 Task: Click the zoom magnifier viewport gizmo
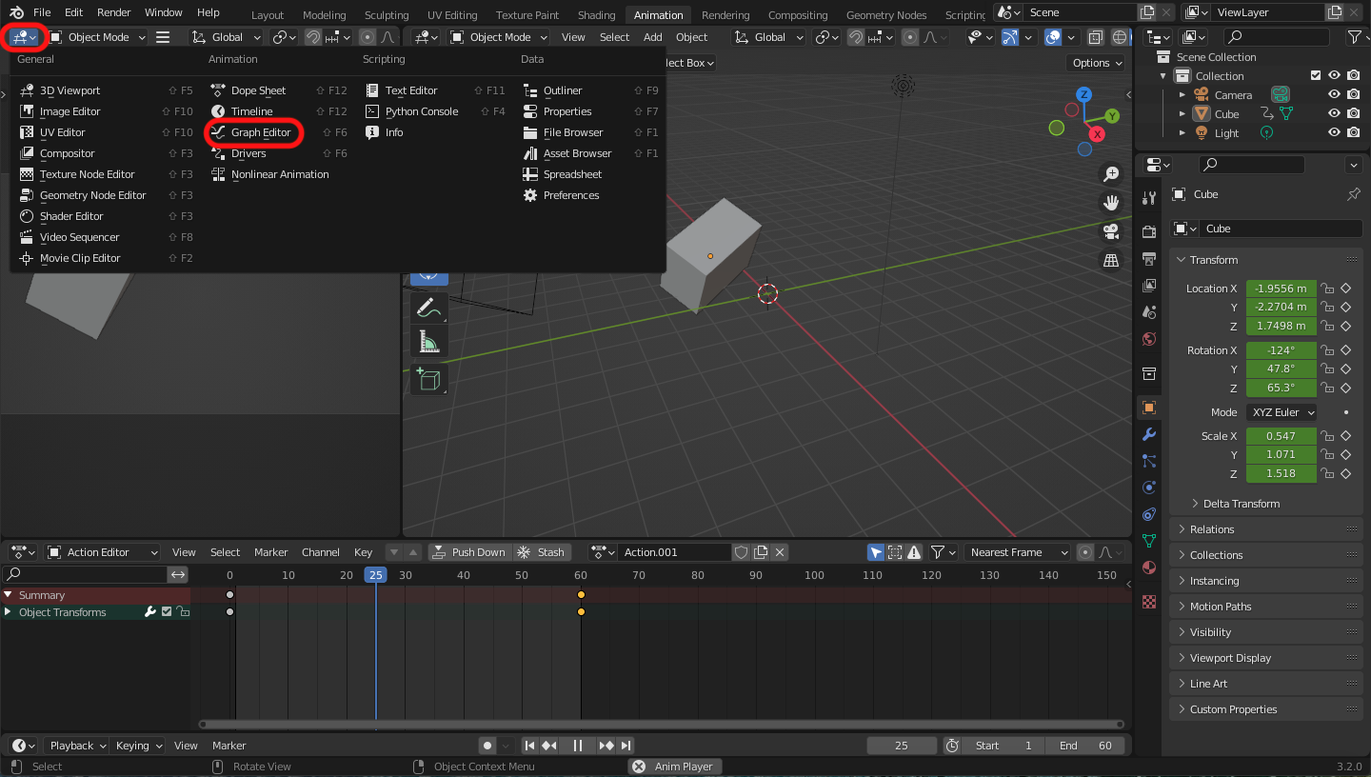1110,174
